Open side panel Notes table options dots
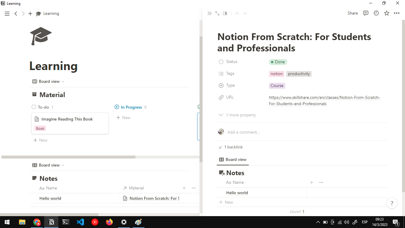405x228 pixels. tap(321, 183)
